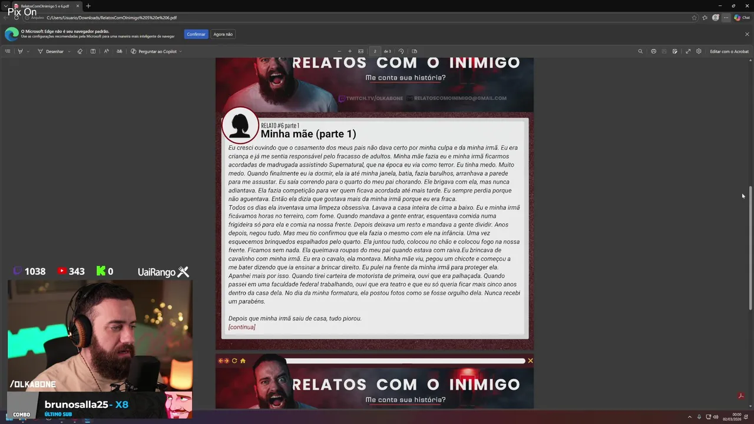This screenshot has width=754, height=424.
Task: Click the author silhouette avatar
Action: pos(240,125)
